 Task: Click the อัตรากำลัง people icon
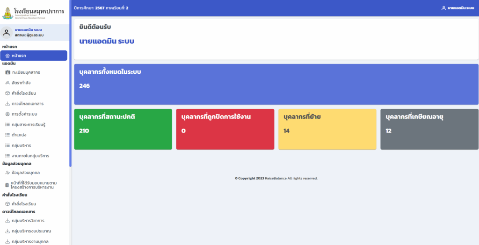coord(7,83)
